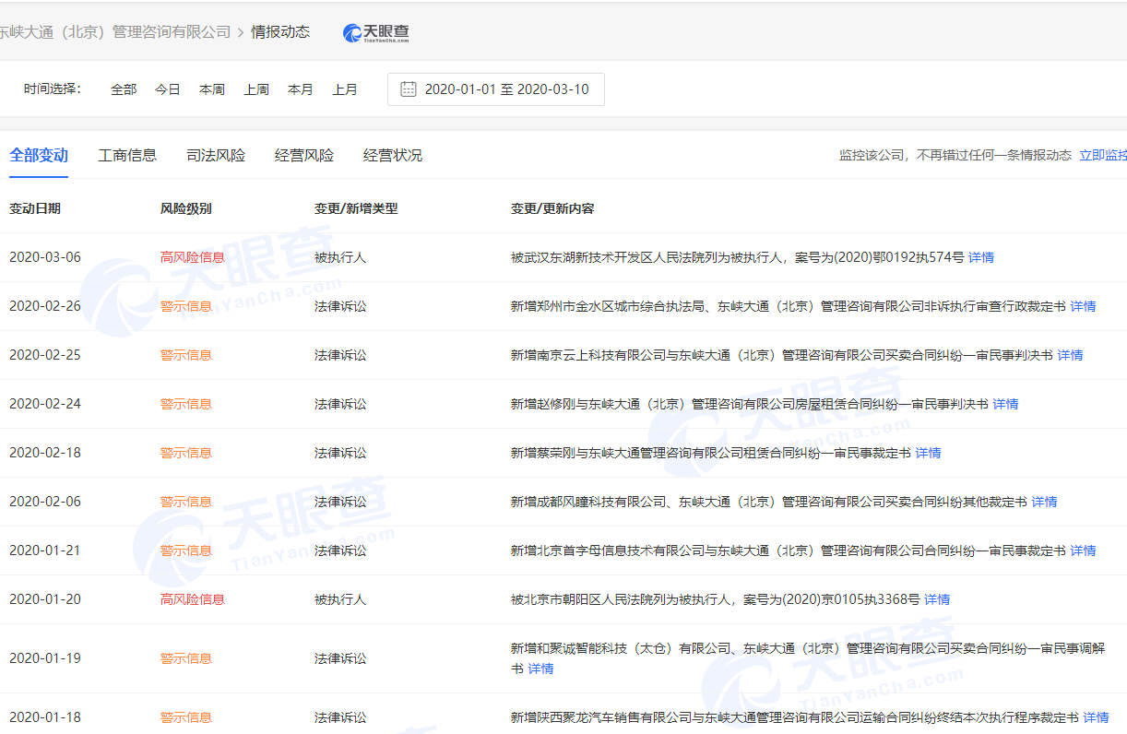Click the date 2020-02-24
The width and height of the screenshot is (1127, 734).
coord(45,404)
